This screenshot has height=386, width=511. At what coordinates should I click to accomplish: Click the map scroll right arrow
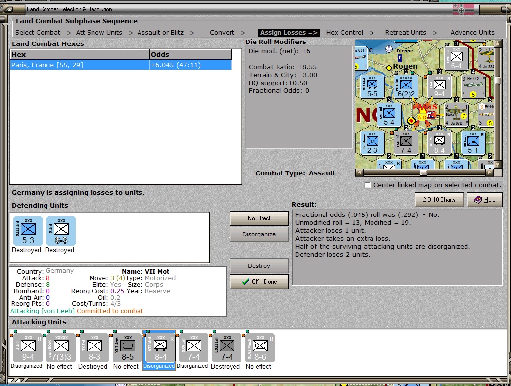[489, 172]
